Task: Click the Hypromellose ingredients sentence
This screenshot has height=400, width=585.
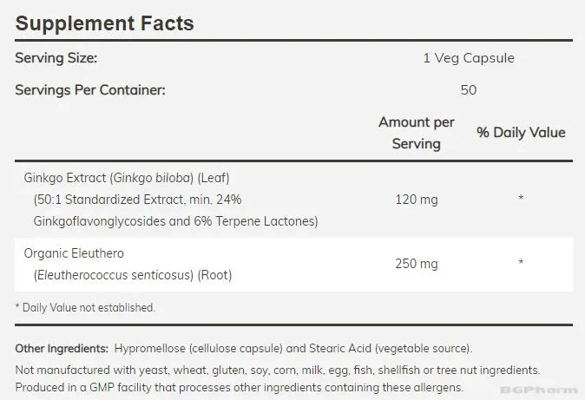Action: [293, 349]
